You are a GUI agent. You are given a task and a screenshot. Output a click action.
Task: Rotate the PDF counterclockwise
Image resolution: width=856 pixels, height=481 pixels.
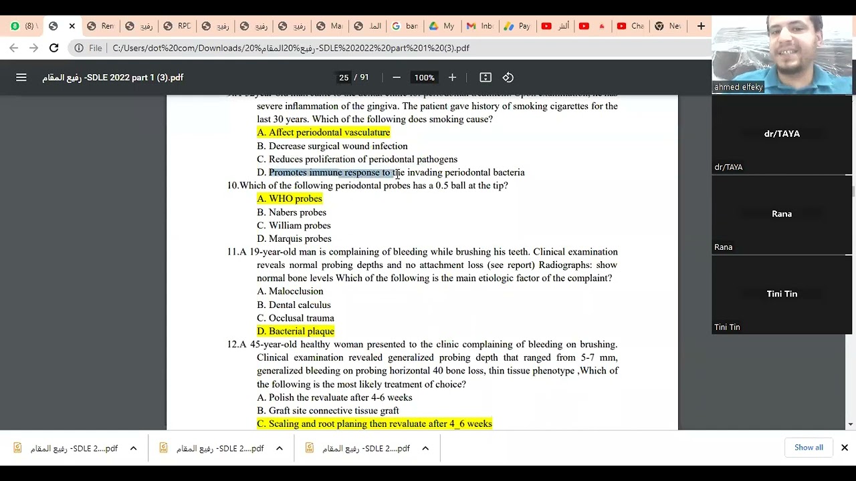(x=508, y=77)
